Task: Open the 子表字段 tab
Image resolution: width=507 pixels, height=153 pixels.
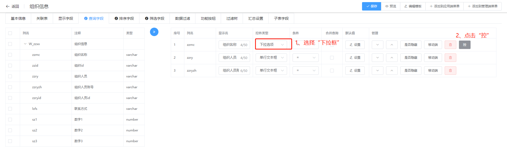Action: pyautogui.click(x=281, y=18)
